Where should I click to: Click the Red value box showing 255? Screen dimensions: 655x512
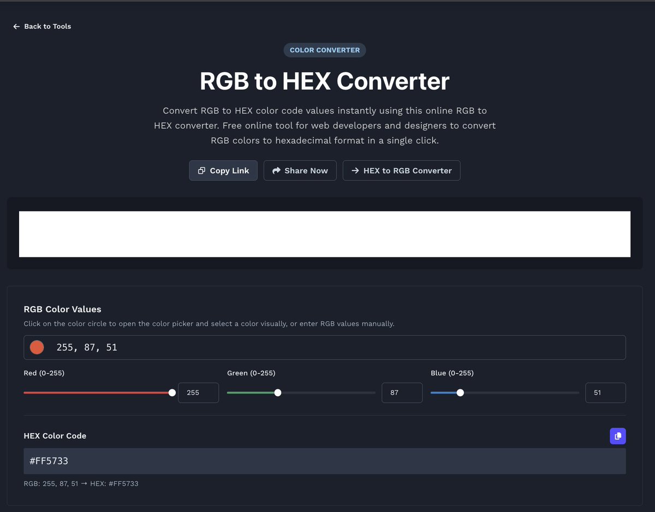coord(199,393)
